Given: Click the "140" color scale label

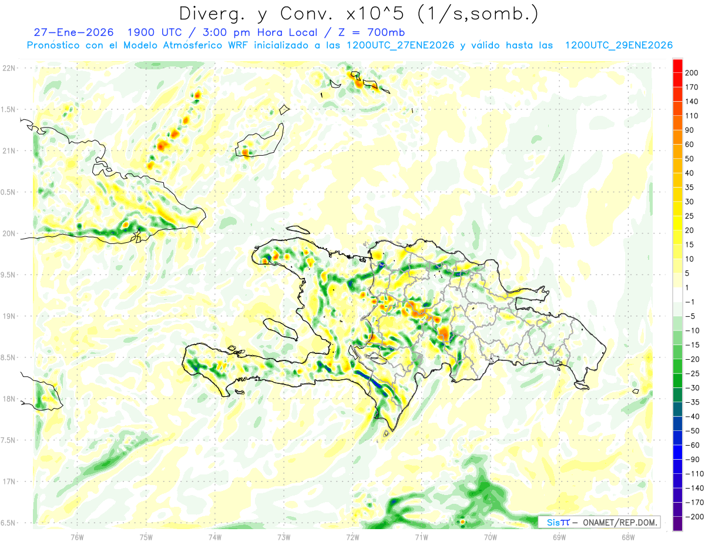Looking at the screenshot, I should (x=691, y=101).
